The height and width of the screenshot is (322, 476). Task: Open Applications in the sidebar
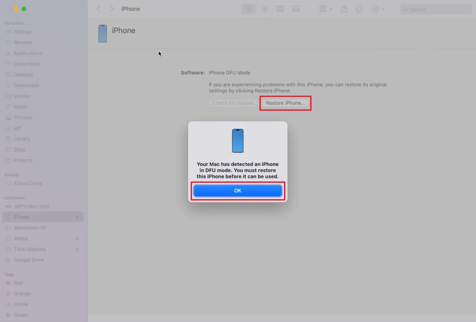coord(28,53)
